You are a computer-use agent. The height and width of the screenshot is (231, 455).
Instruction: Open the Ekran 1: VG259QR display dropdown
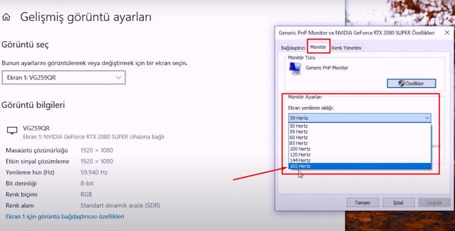coord(63,77)
